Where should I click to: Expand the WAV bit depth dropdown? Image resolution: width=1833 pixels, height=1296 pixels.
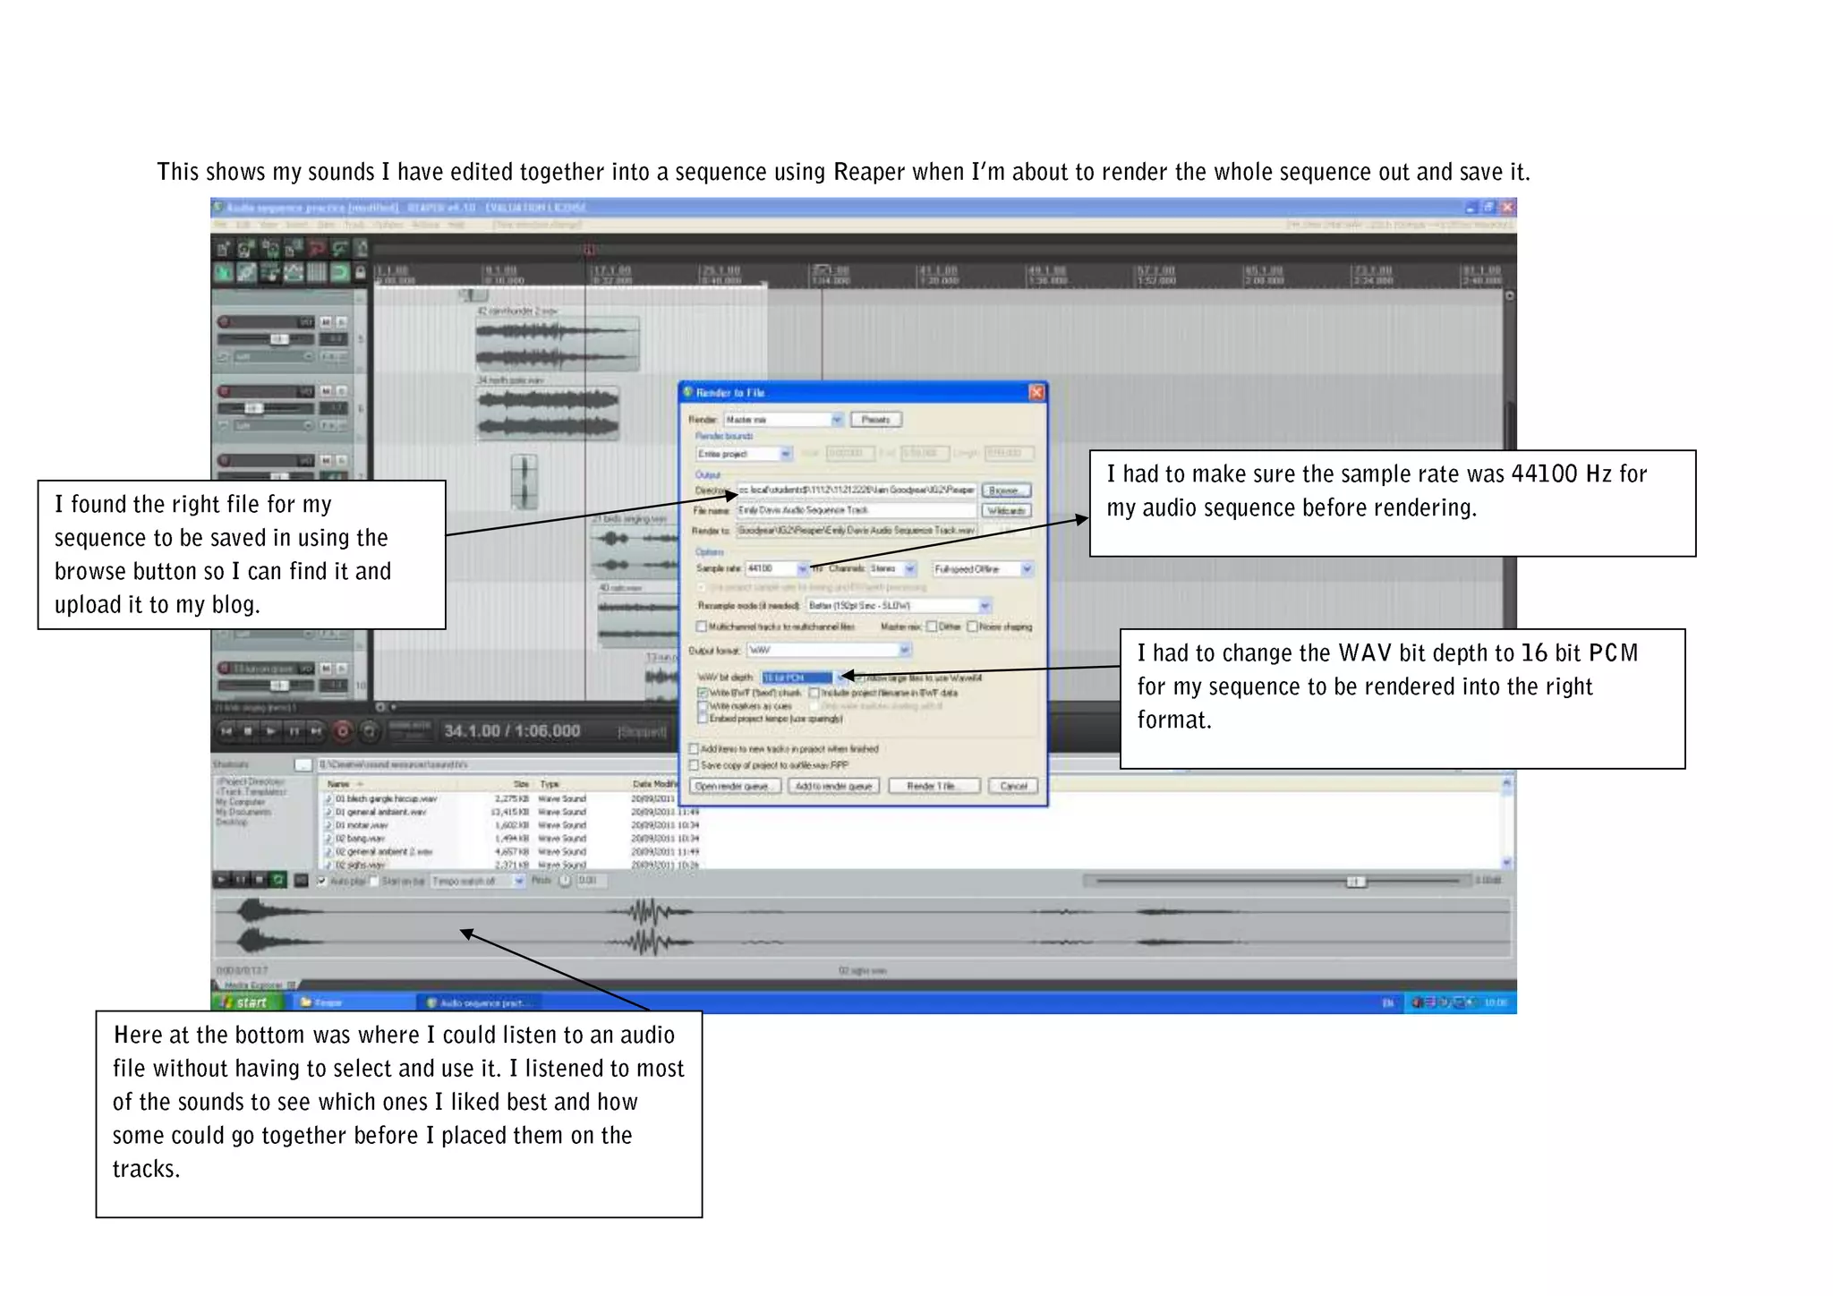[840, 678]
